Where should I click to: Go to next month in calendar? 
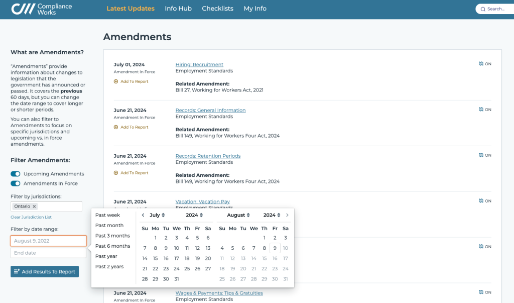click(x=287, y=215)
